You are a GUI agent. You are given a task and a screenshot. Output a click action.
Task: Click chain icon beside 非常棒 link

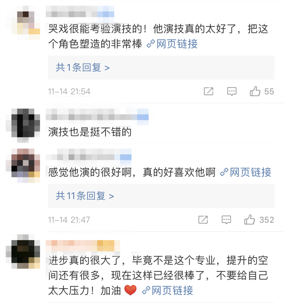point(151,44)
